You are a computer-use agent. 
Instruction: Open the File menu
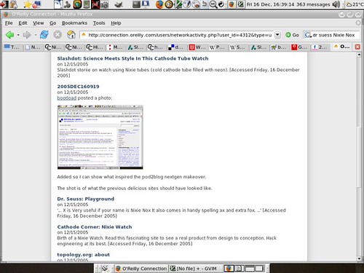point(9,23)
